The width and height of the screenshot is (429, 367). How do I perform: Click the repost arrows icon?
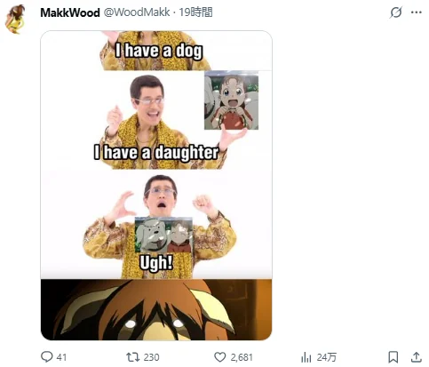tap(132, 357)
